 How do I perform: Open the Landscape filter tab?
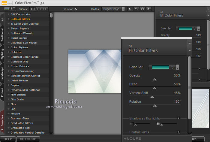coord(2,74)
